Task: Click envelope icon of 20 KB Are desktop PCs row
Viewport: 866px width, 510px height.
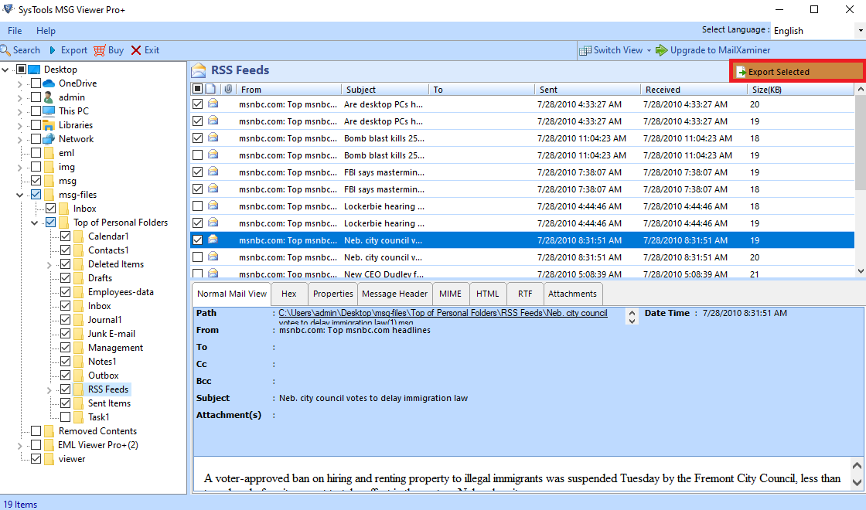Action: (x=213, y=104)
